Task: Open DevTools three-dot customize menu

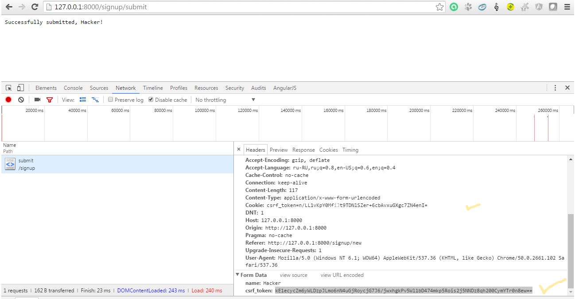Action: (556, 88)
